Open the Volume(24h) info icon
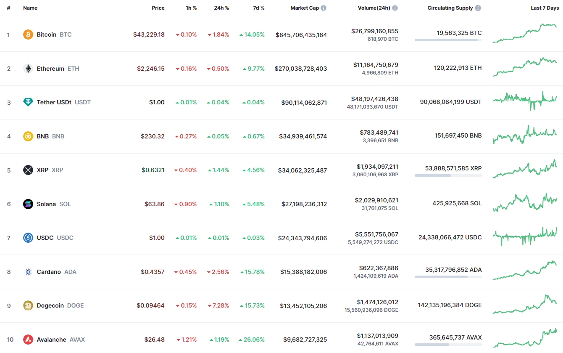563x353 pixels. 395,8
